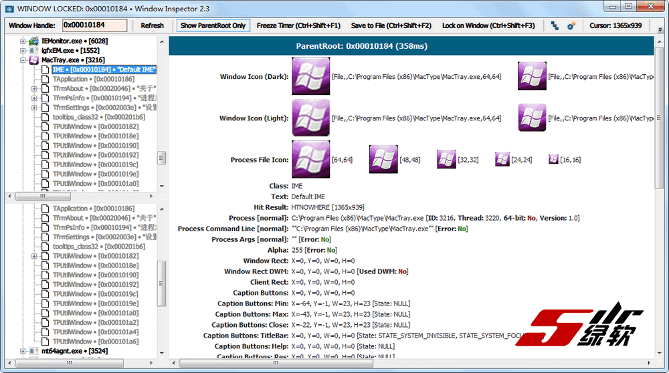
Task: Click Lock on Window (Ctrl+Shift+F3)
Action: [488, 25]
